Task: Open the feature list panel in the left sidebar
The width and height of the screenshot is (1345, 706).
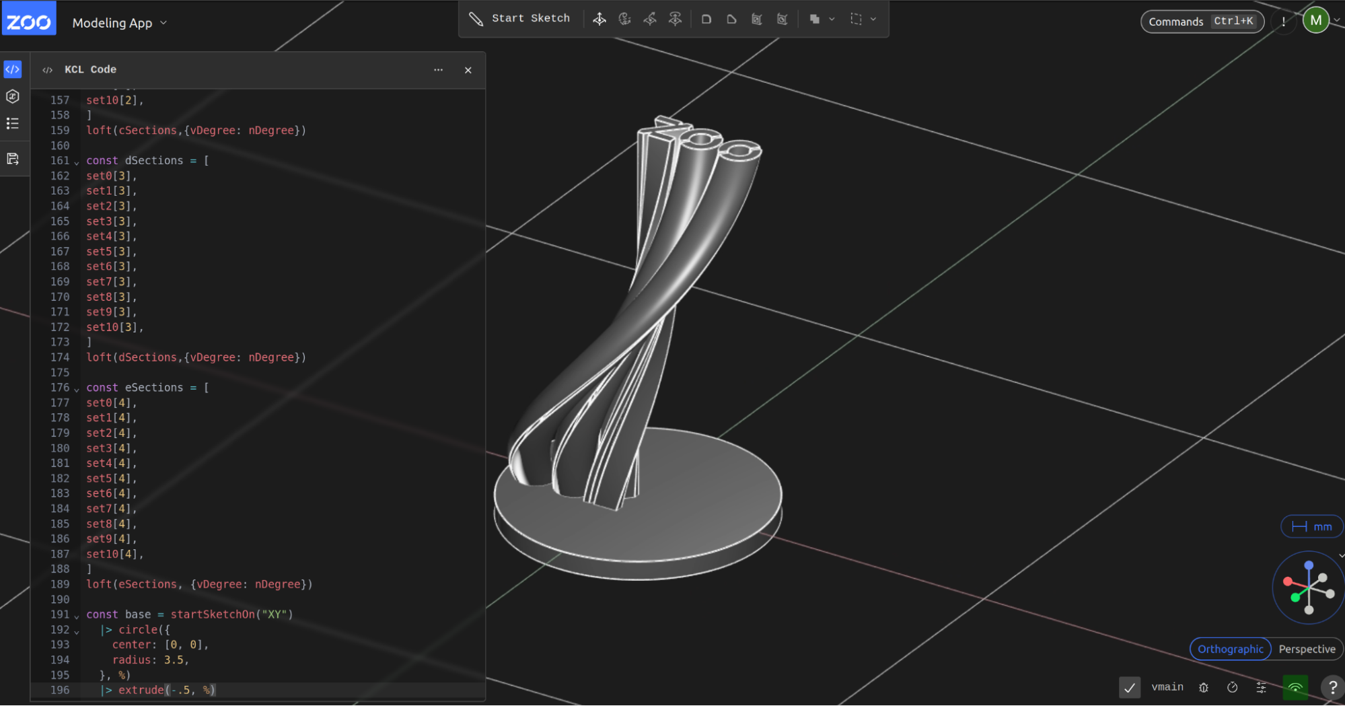Action: pos(12,123)
